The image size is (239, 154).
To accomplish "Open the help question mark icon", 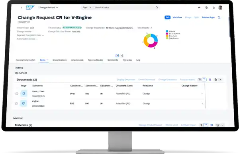I will point(206,8).
